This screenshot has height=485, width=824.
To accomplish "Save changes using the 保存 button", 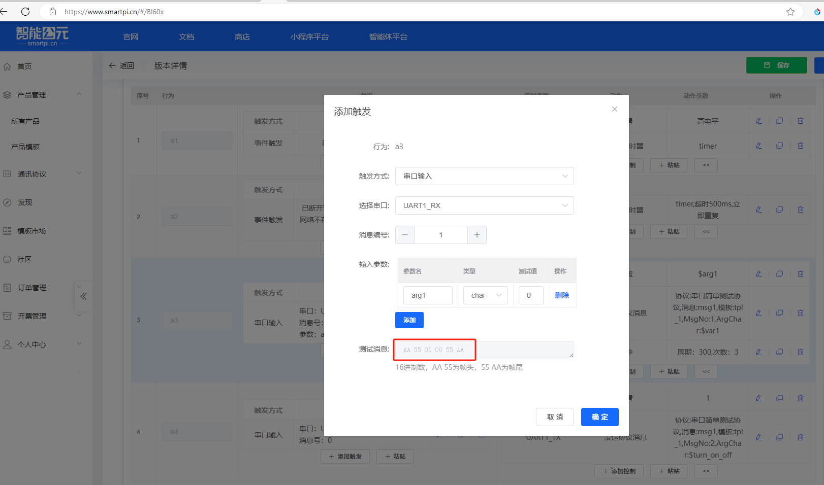I will pos(777,65).
